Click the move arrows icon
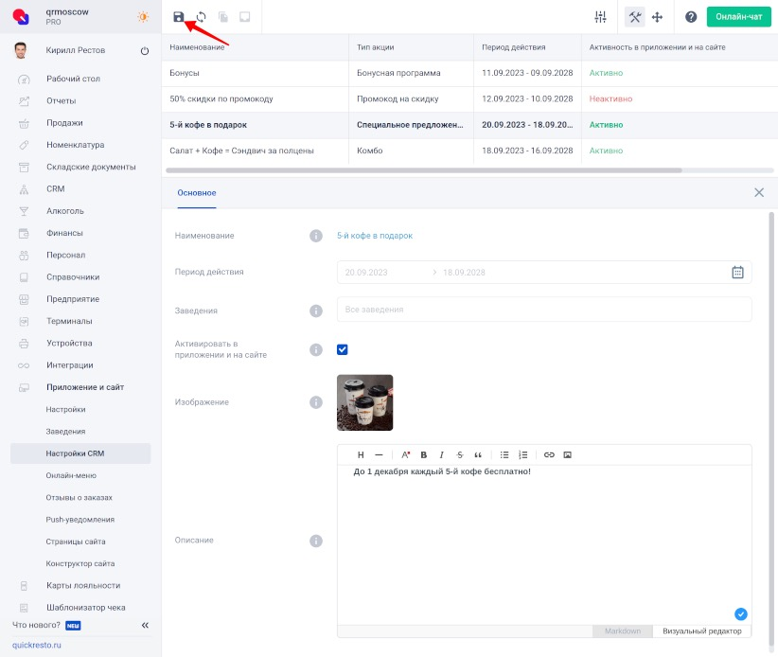Image resolution: width=778 pixels, height=657 pixels. point(657,17)
